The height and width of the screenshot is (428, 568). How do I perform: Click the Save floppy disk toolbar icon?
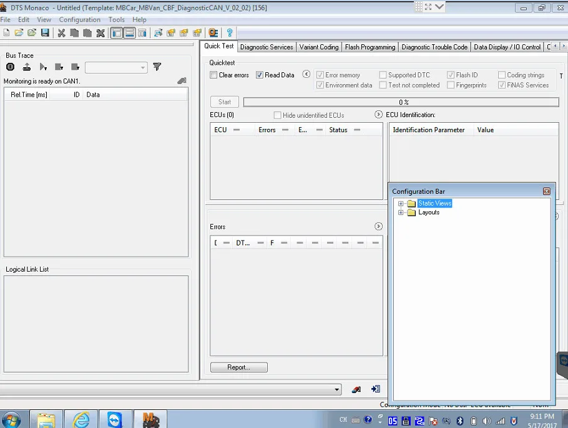(45, 33)
